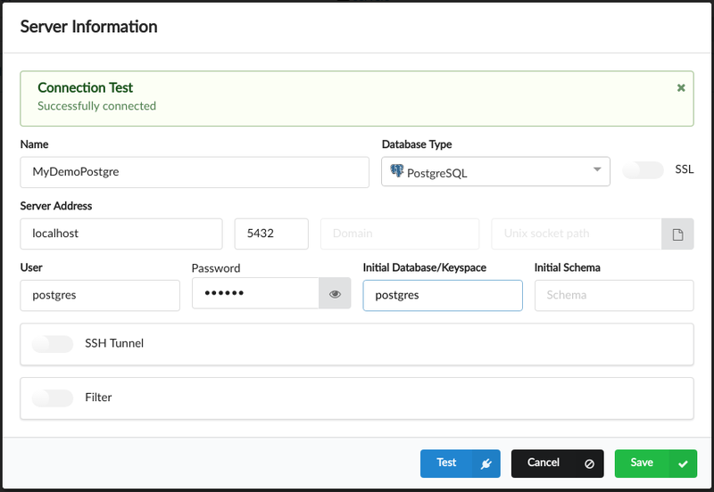
Task: Click the eye icon to reveal password
Action: [x=335, y=293]
